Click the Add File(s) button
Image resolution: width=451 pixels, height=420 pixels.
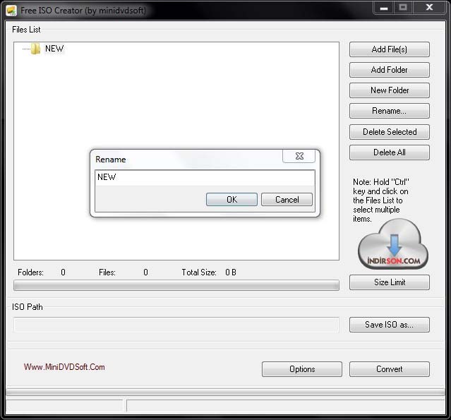click(x=390, y=49)
